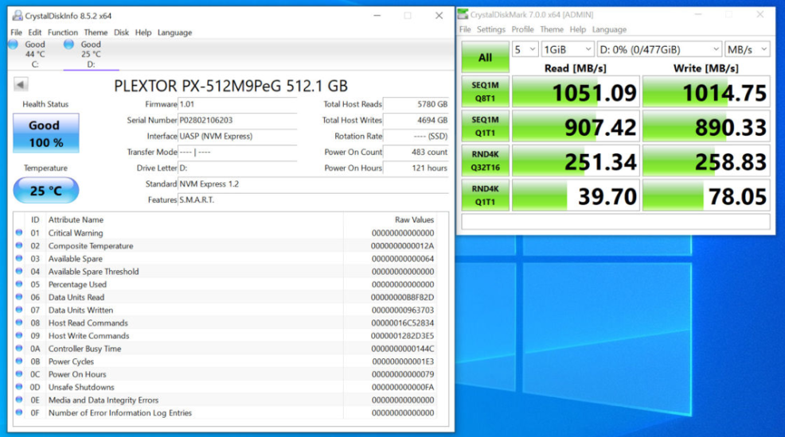The height and width of the screenshot is (437, 785).
Task: Click the Good 100 % health status button
Action: (45, 133)
